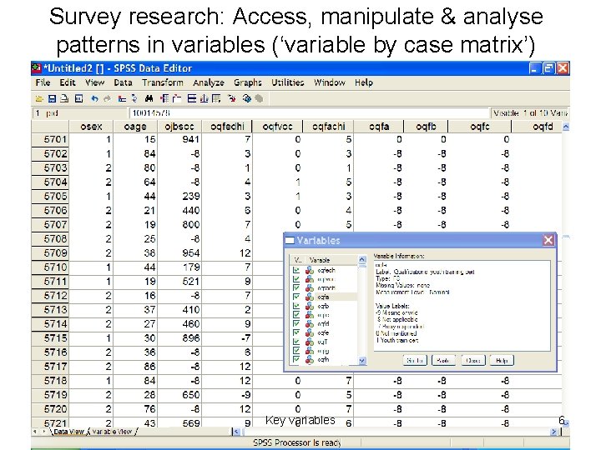Click the Help button in Variables dialog

tap(502, 361)
